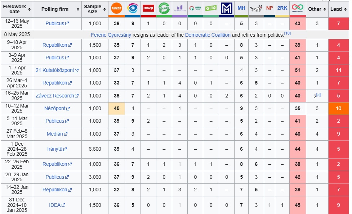Screen dimensions: 352x214
Task: Sort table by Fieldwork date column
Action: point(29,9)
